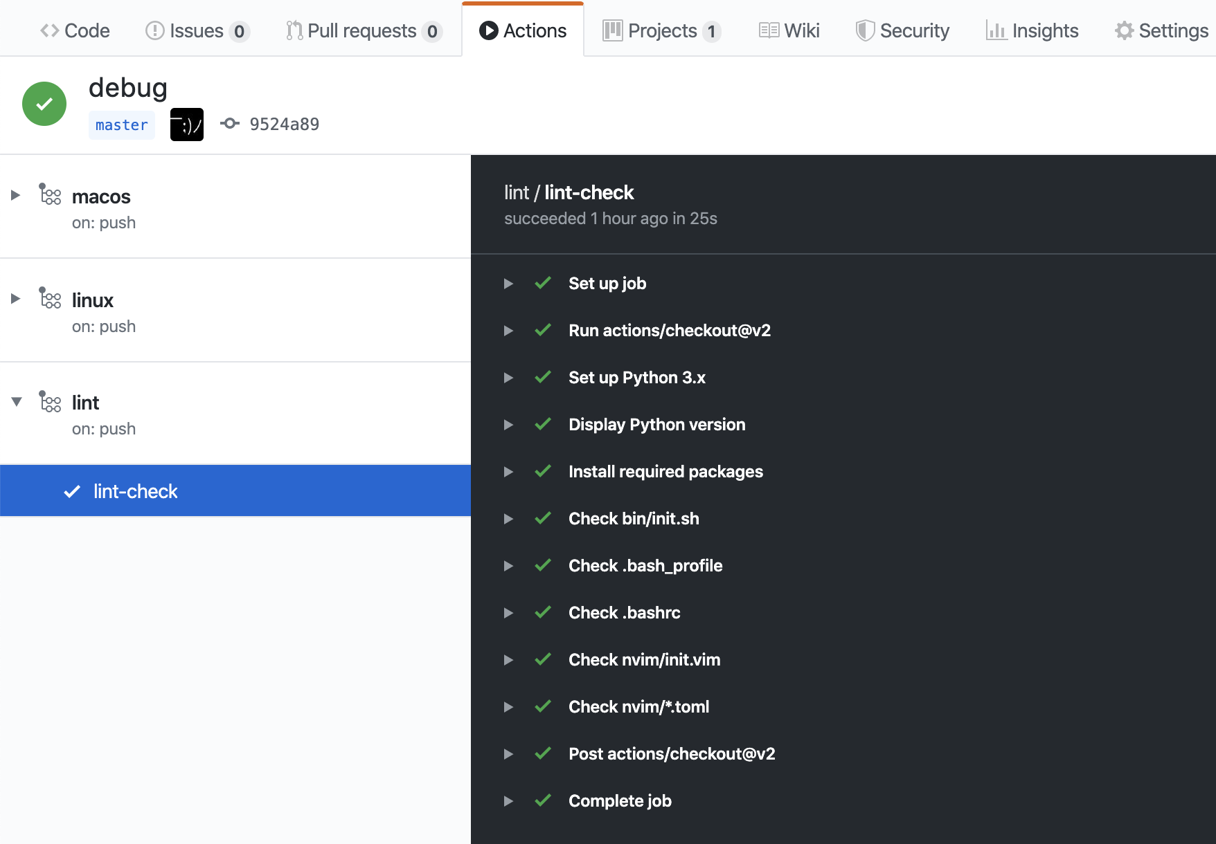Image resolution: width=1216 pixels, height=844 pixels.
Task: Click the Set up job step title
Action: tap(607, 284)
